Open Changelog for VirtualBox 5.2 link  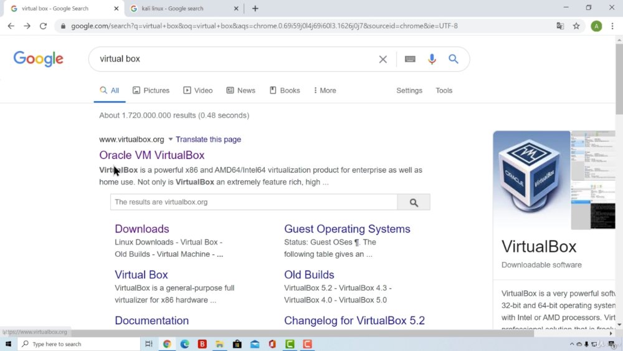pos(354,320)
